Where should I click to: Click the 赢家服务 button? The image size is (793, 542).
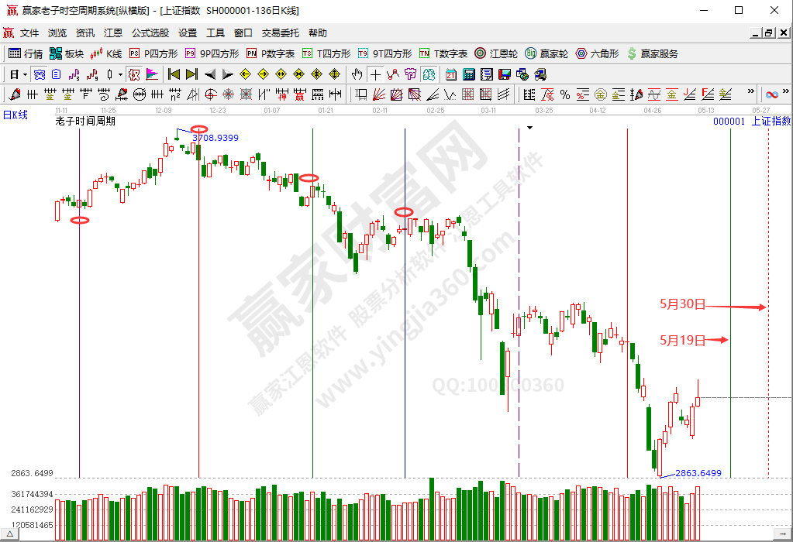pyautogui.click(x=653, y=53)
